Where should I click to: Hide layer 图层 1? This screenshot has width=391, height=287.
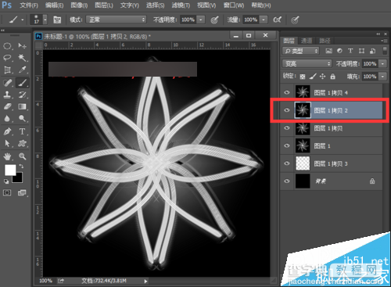pyautogui.click(x=287, y=145)
